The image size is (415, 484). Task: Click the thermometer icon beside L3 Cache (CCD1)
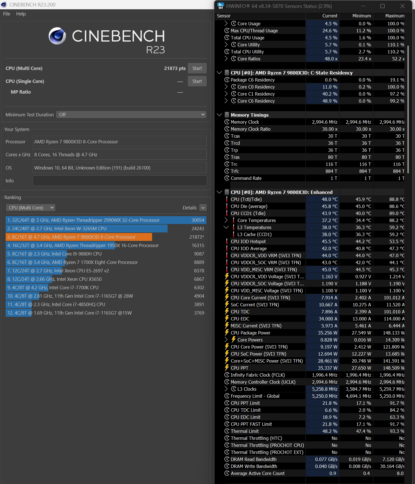[234, 234]
